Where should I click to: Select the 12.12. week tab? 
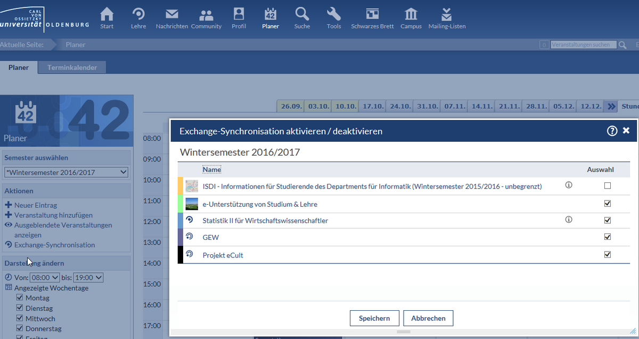[x=592, y=106]
